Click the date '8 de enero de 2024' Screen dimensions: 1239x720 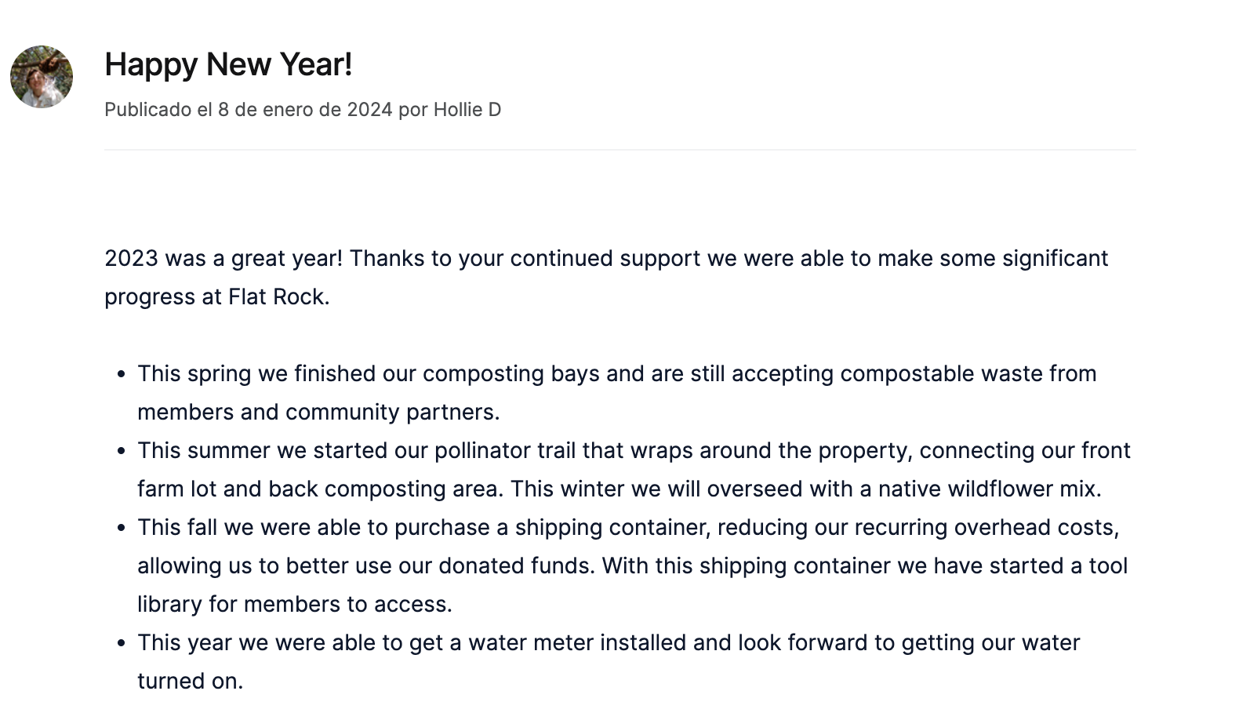(x=305, y=110)
